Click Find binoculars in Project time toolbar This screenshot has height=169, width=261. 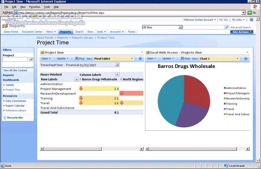(76, 58)
